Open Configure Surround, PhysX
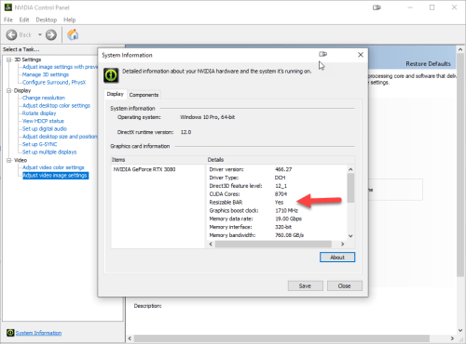The image size is (466, 344). [x=54, y=83]
